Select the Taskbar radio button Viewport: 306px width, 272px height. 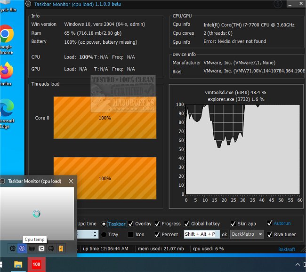pos(104,224)
